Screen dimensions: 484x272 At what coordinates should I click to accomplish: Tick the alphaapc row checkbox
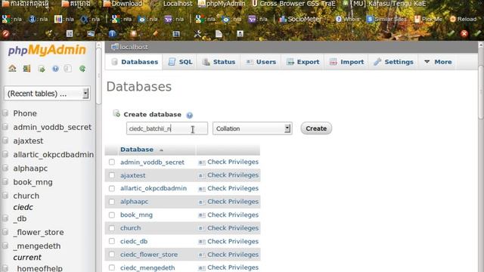tap(112, 202)
